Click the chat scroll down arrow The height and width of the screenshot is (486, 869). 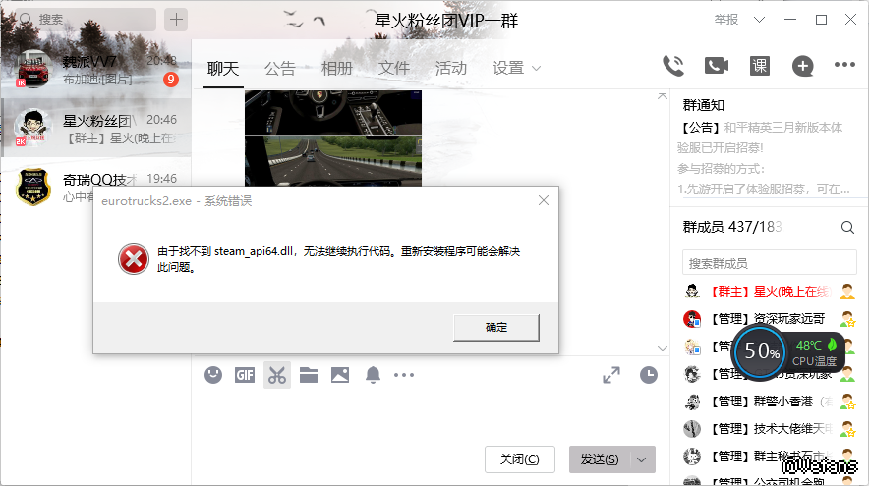[663, 349]
